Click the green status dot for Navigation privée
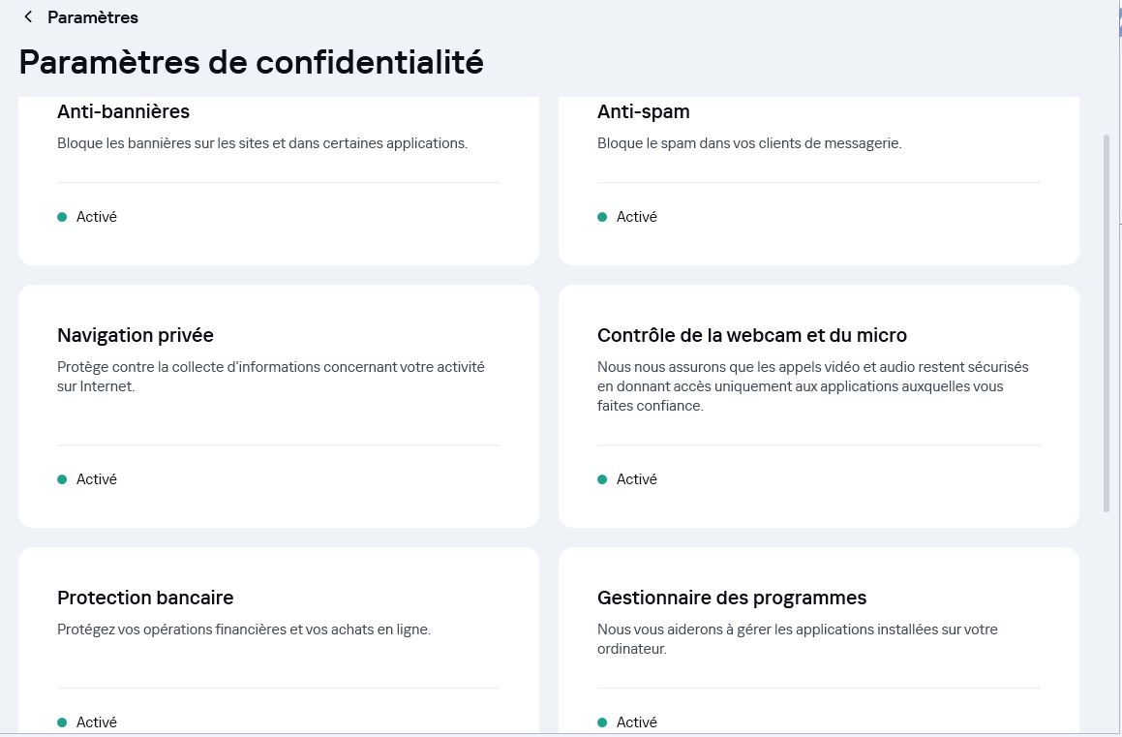The image size is (1122, 737). click(x=62, y=479)
